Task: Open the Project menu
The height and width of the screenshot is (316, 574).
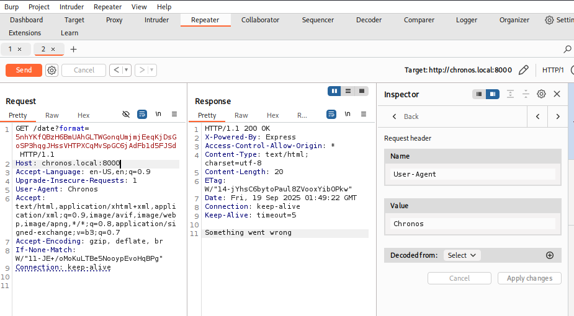Action: pos(39,7)
